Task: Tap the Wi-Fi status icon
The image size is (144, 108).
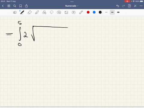Action: click(134, 1)
